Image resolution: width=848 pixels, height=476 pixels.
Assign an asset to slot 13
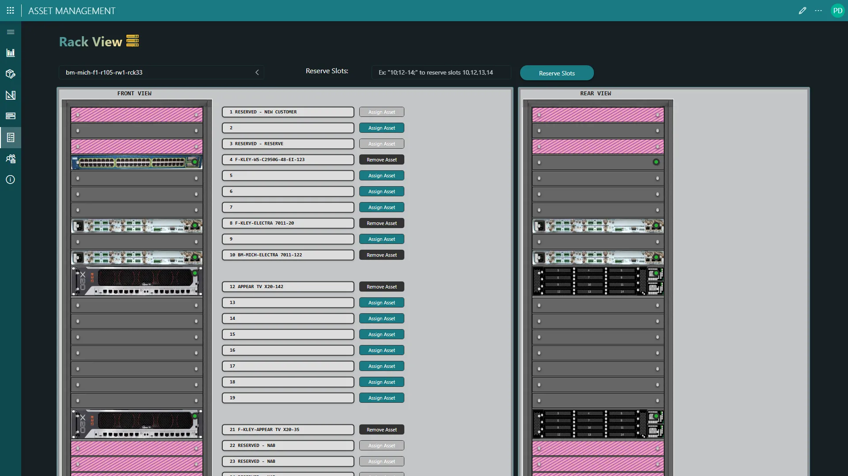click(382, 303)
